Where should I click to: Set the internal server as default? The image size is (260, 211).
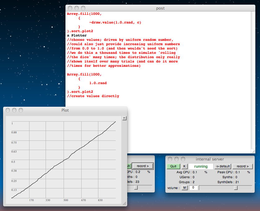point(223,166)
